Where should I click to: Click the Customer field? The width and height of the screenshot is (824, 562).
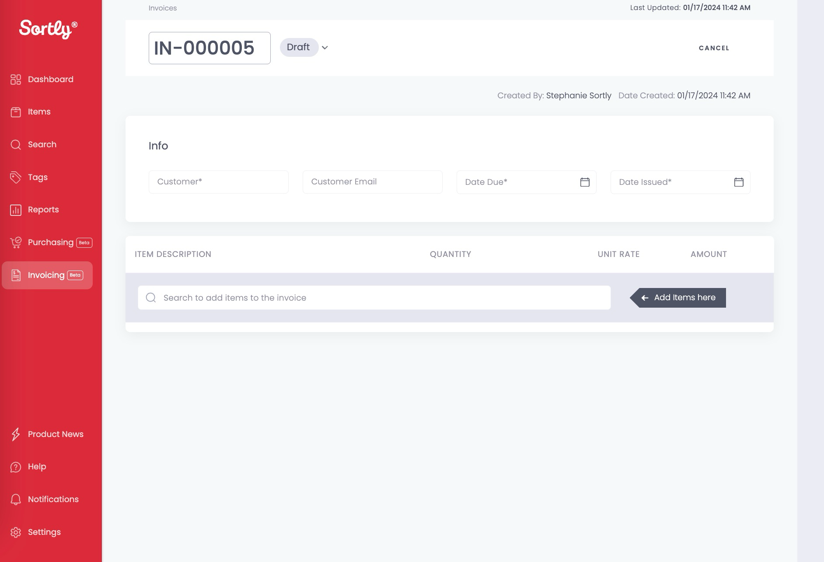point(218,182)
